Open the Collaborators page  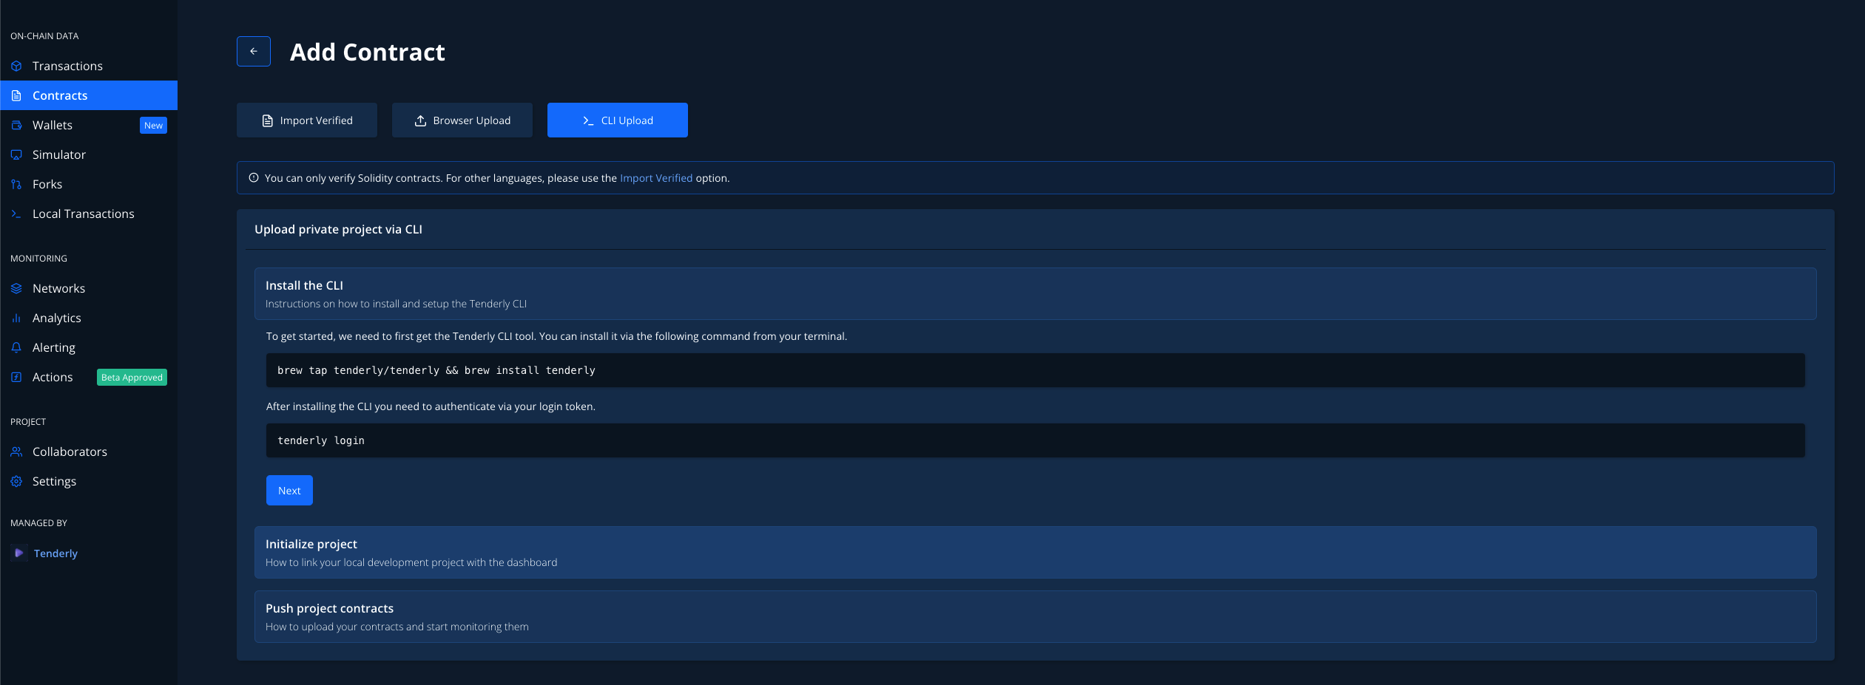click(x=89, y=451)
